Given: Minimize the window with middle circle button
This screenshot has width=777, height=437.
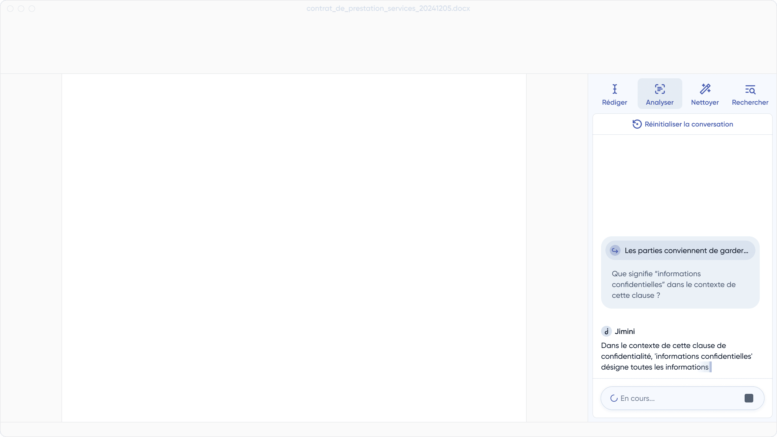Looking at the screenshot, I should point(21,9).
